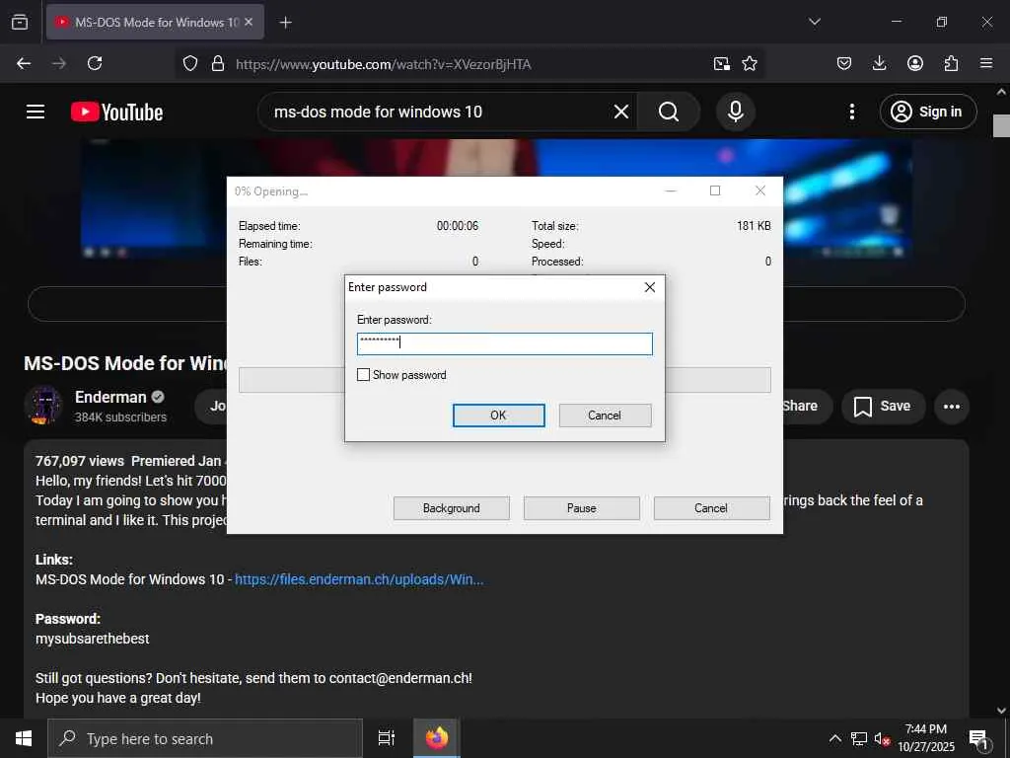1010x758 pixels.
Task: Open the clock showing 7:44 PM
Action: coord(925,738)
